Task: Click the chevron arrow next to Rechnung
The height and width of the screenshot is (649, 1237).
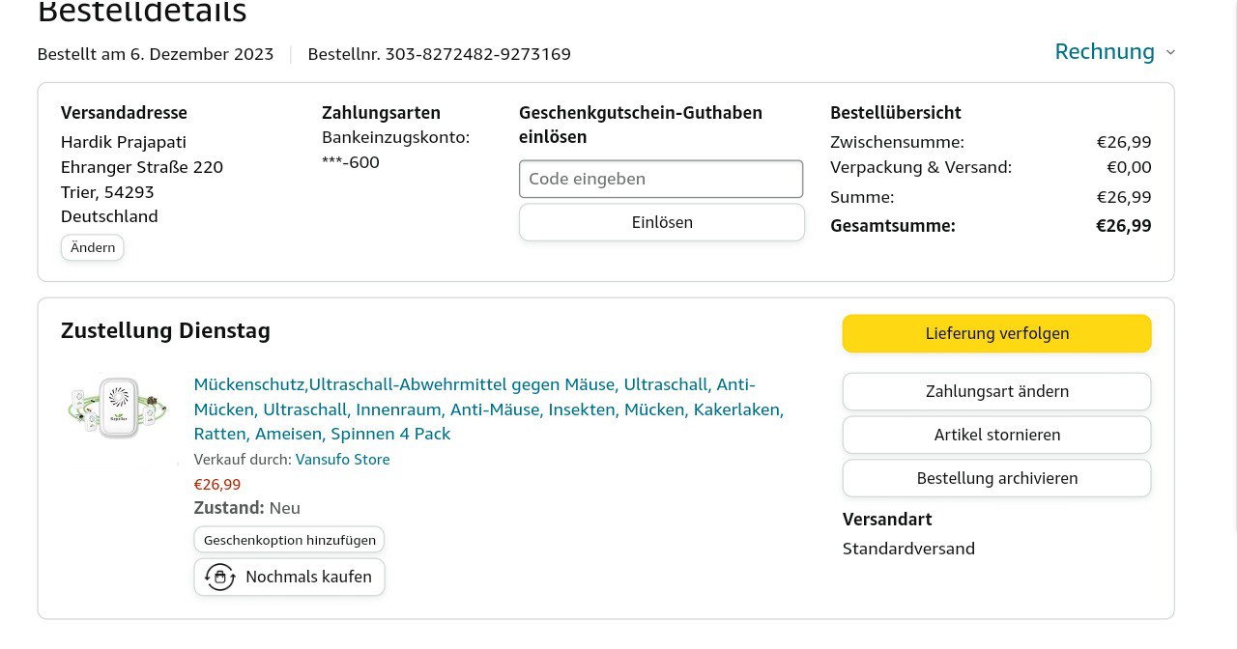Action: pos(1170,52)
